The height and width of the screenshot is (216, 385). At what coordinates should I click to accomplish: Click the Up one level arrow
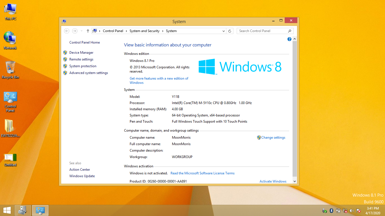point(88,31)
